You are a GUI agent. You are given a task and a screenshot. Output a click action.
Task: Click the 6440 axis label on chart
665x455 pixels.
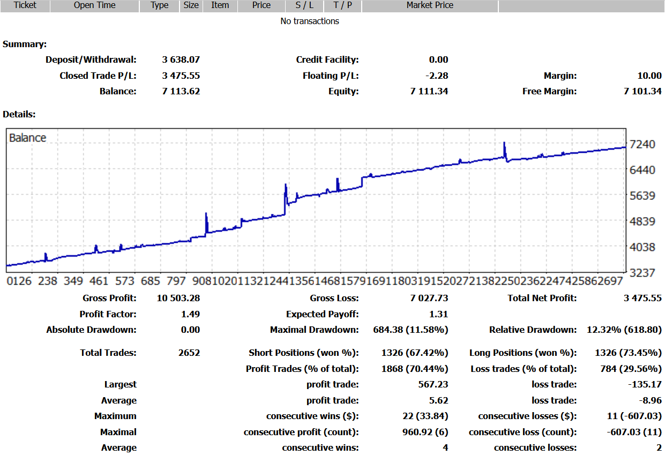[643, 170]
